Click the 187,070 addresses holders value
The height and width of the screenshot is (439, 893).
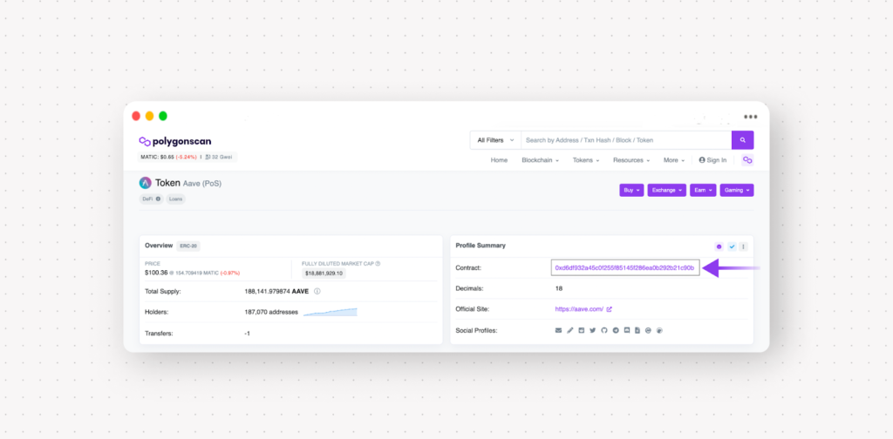tap(271, 312)
